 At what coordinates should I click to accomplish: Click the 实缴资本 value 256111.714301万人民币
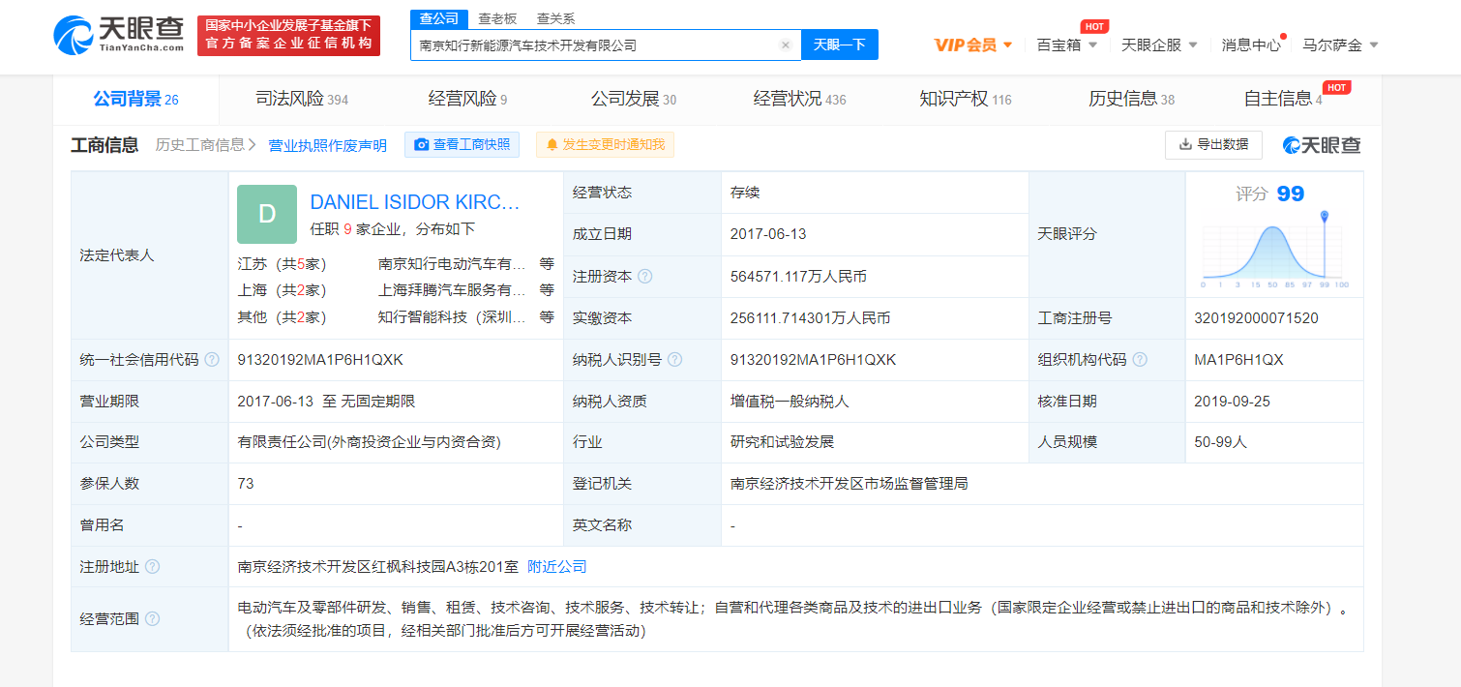pos(810,318)
